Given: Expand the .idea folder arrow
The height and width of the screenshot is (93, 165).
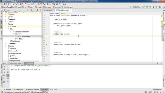Looking at the screenshot, I should tap(6, 17).
